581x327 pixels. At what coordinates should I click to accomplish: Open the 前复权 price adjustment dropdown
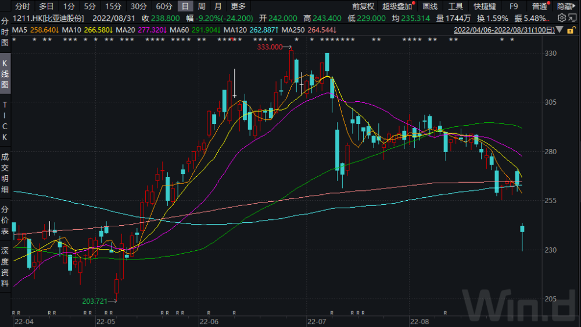[363, 6]
